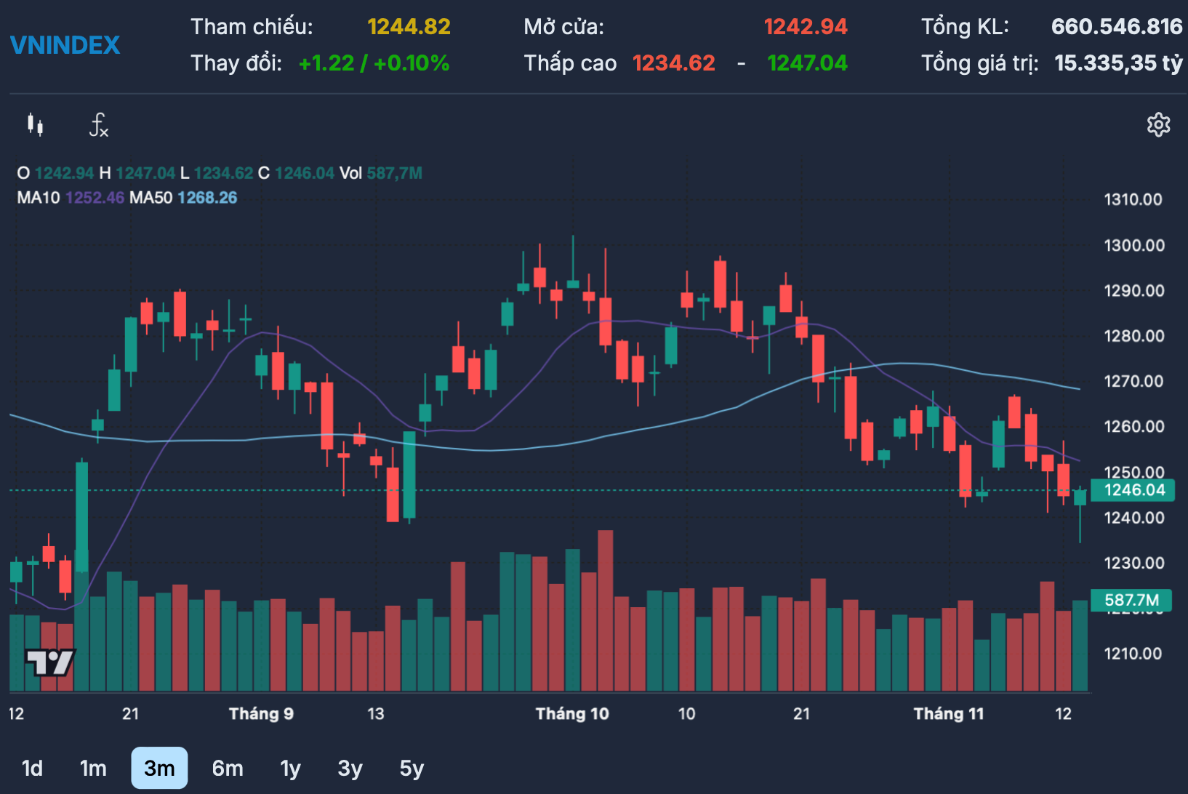This screenshot has height=794, width=1188.
Task: Click the change value +1.22 / +0.10%
Action: tap(374, 63)
